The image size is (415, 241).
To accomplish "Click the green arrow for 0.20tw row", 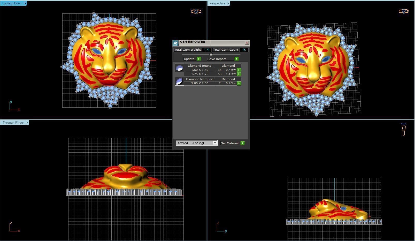I will click(x=239, y=83).
